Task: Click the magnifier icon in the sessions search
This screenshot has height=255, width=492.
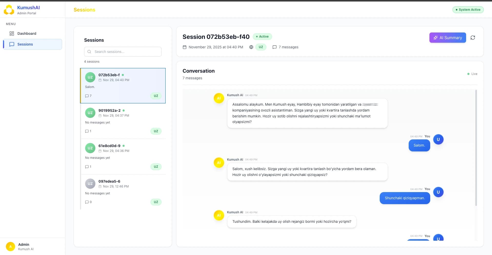Action: [89, 52]
